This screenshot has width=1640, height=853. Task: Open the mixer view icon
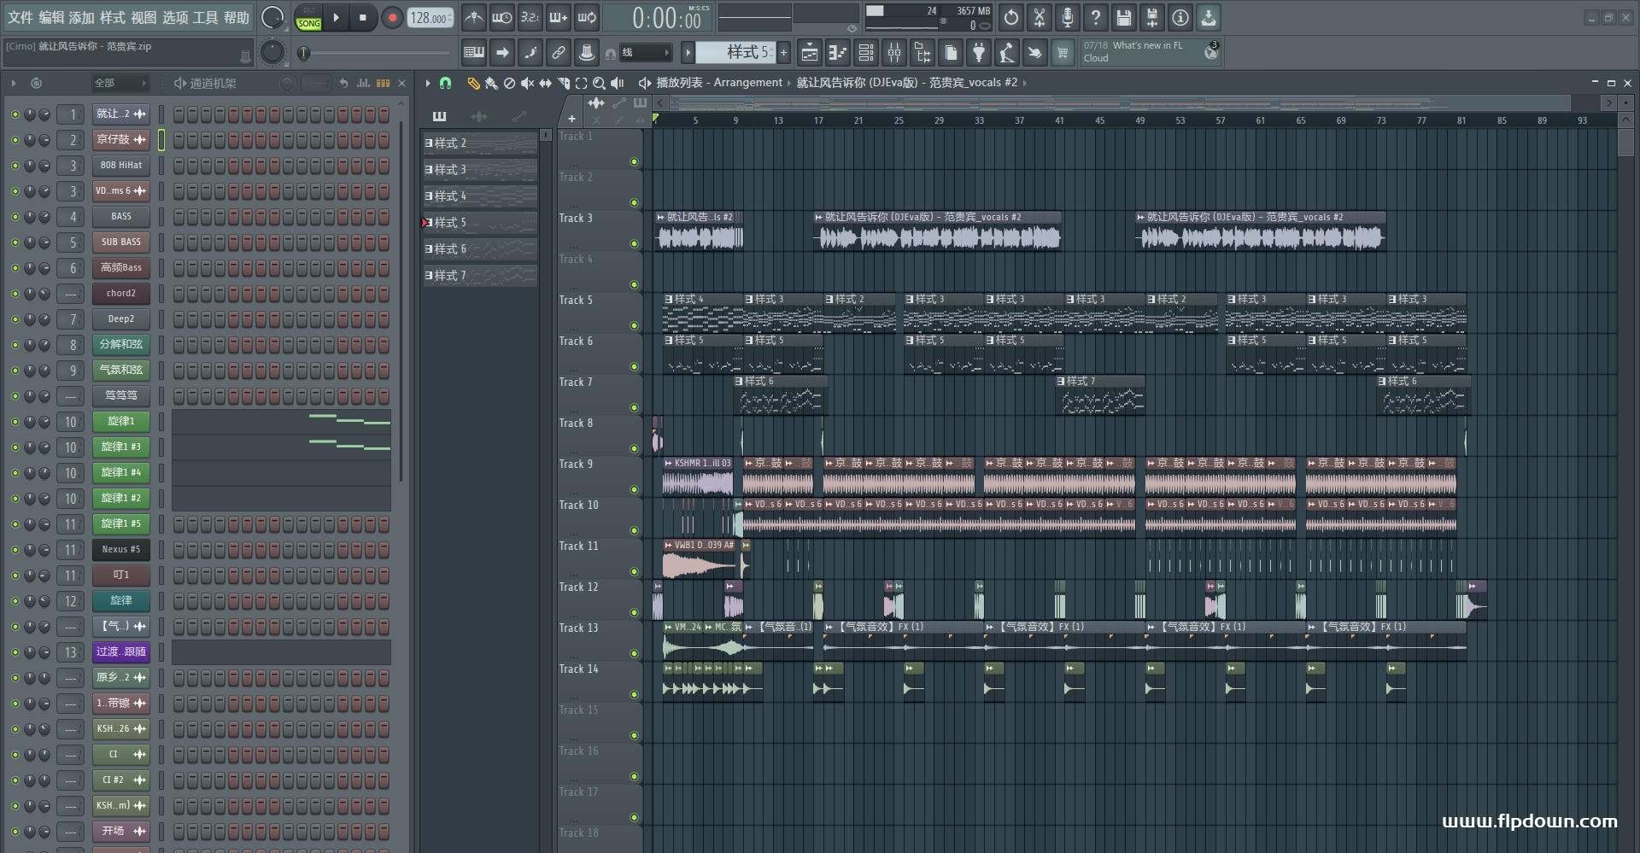894,53
